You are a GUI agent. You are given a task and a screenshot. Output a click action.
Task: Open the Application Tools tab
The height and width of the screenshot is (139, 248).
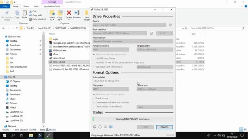(52, 6)
